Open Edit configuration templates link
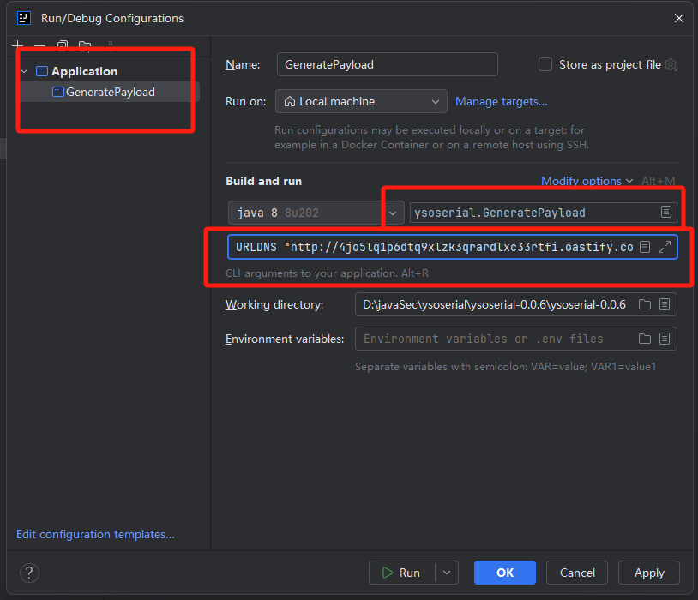This screenshot has height=600, width=698. (x=95, y=534)
